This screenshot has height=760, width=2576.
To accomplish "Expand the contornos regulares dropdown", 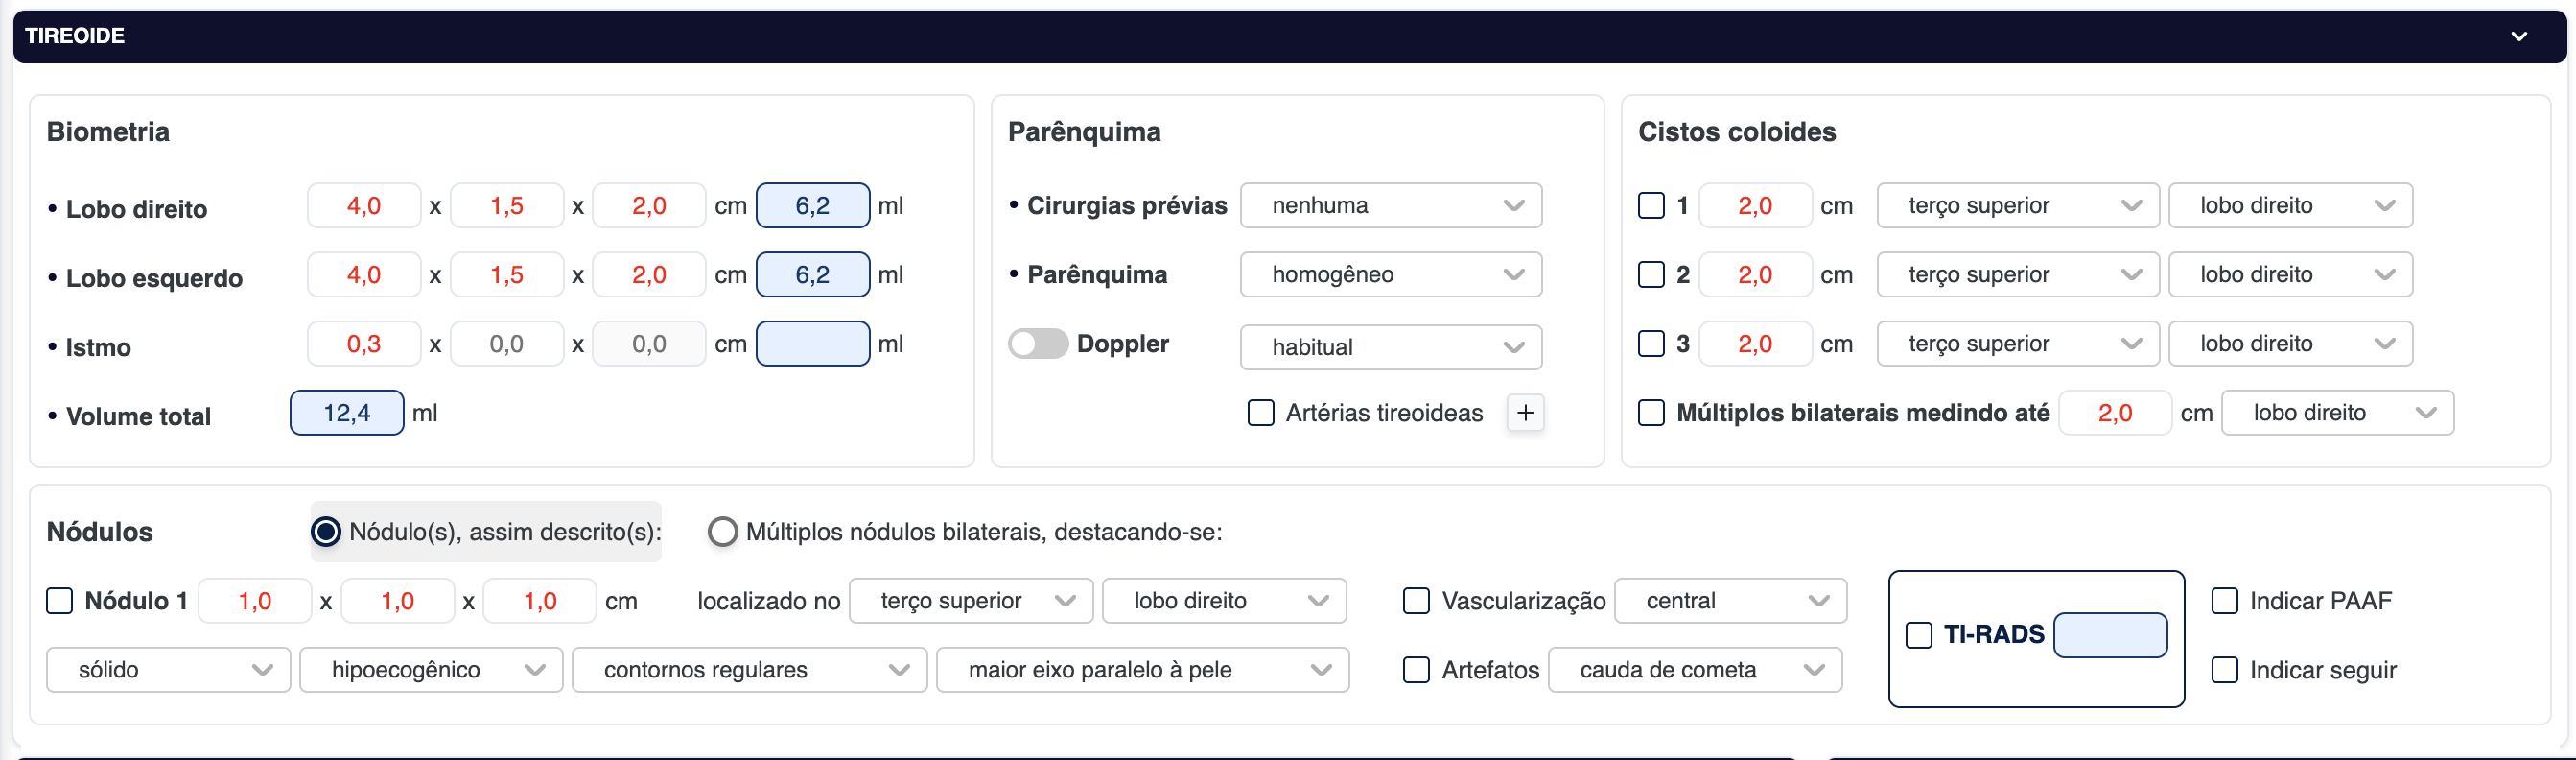I will coord(749,670).
